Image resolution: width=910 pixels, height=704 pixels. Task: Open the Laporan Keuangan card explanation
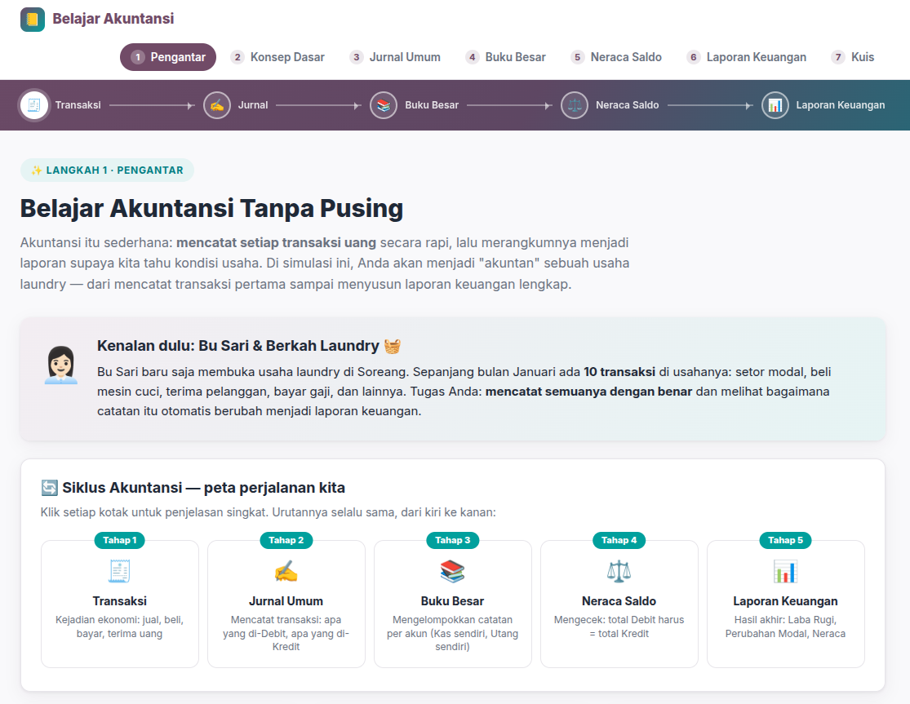coord(785,604)
